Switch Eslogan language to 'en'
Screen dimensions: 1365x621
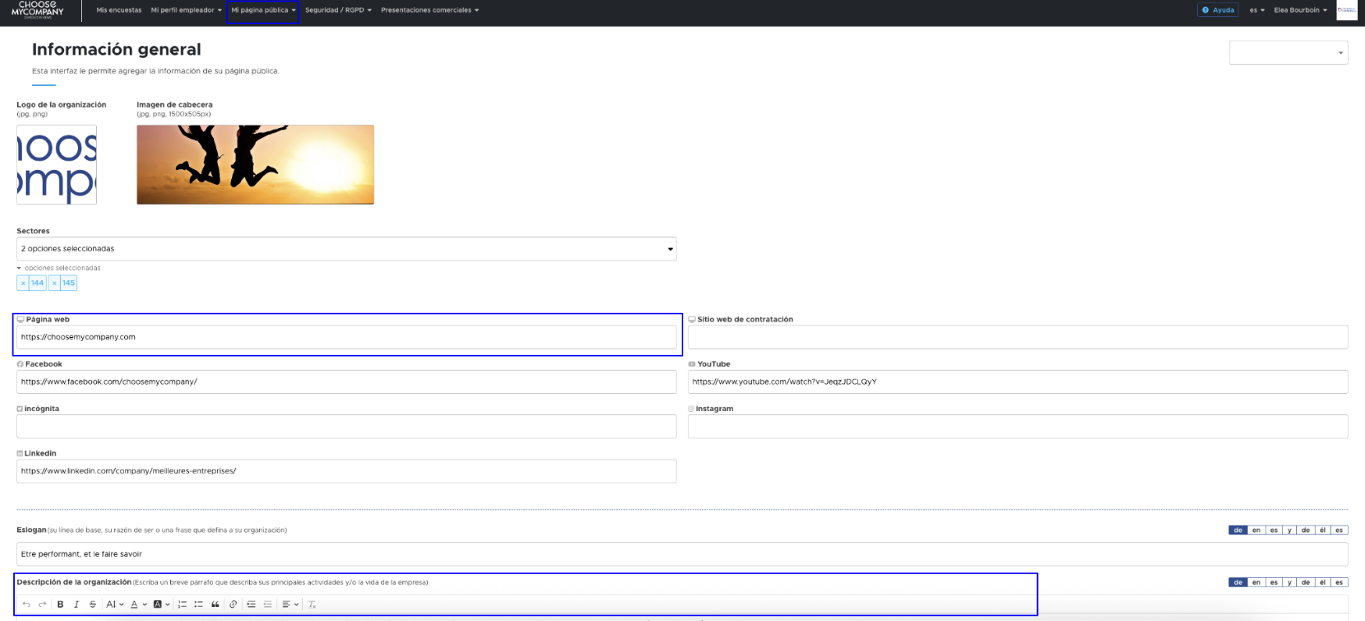[x=1256, y=531]
